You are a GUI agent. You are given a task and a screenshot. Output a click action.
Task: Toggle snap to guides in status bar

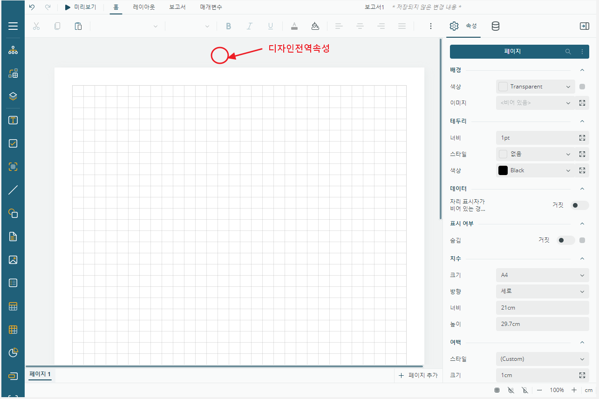point(525,390)
